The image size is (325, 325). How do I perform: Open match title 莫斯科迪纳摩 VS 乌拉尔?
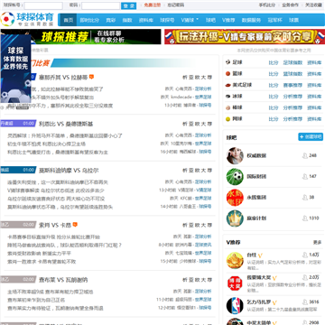[x=69, y=171]
